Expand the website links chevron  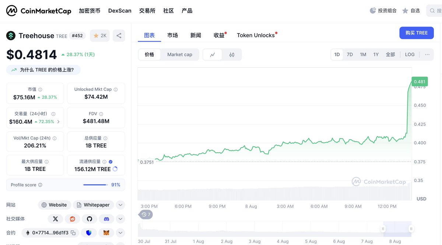120,205
